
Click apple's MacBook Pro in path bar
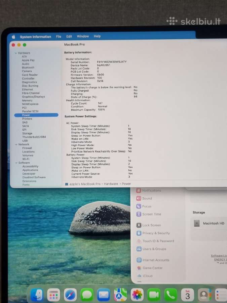85,184
